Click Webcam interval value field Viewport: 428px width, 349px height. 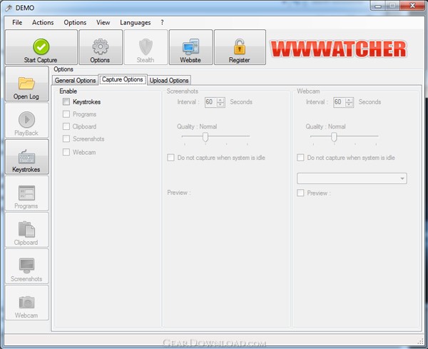(x=340, y=102)
